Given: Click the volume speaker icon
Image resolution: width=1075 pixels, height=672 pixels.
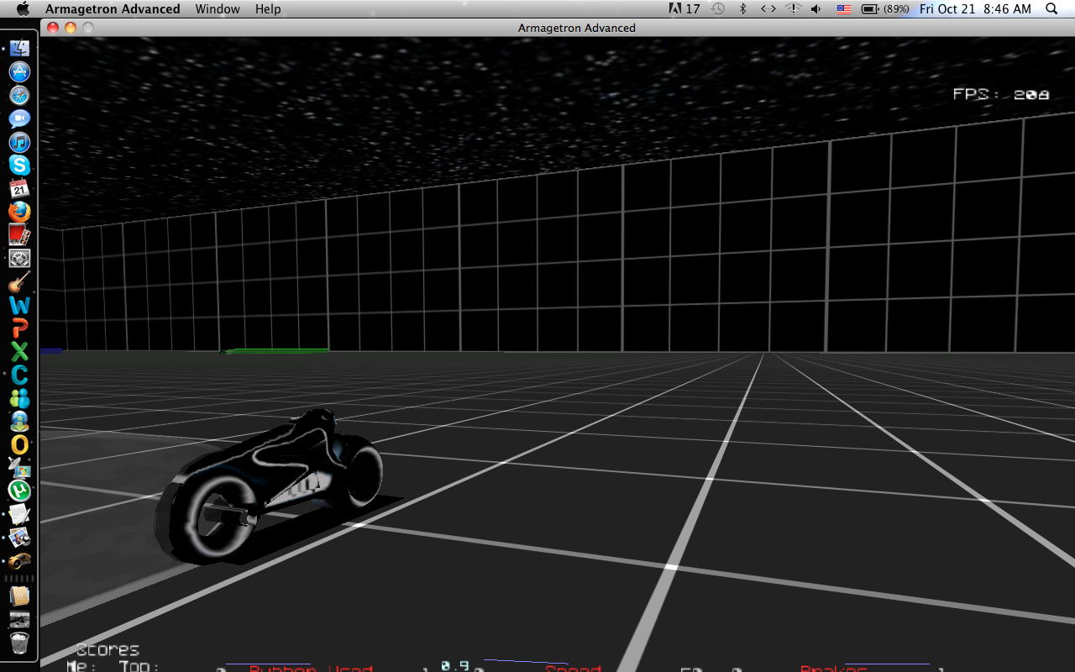Looking at the screenshot, I should pos(816,9).
